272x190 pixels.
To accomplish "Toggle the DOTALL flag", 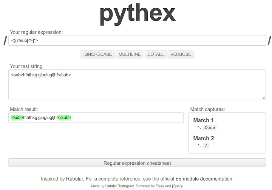I will tap(155, 54).
